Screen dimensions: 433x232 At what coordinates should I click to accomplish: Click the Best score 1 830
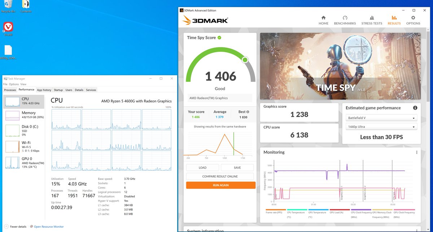pyautogui.click(x=244, y=117)
